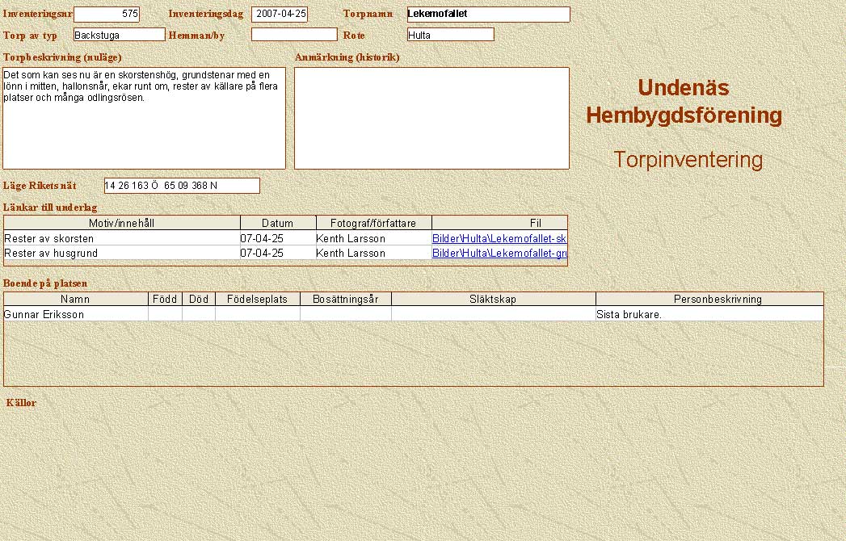Click the Torp av typ field Backstuga
846x541 pixels.
click(119, 35)
